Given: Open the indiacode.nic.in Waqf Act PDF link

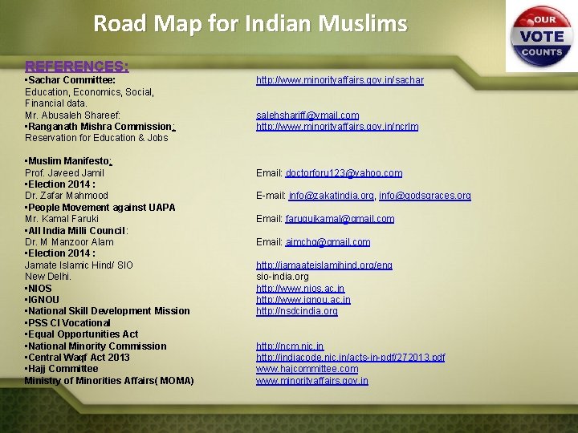Looking at the screenshot, I should point(351,358).
